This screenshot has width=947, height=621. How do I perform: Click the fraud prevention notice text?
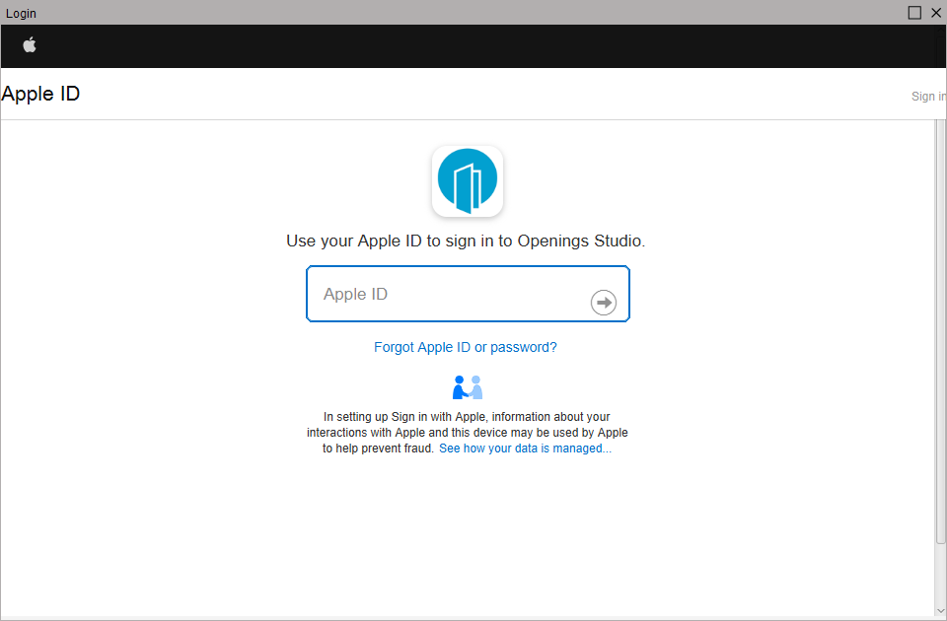coord(467,432)
